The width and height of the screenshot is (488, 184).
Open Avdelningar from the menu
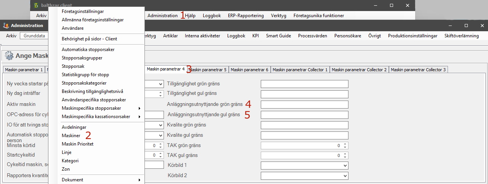point(74,127)
